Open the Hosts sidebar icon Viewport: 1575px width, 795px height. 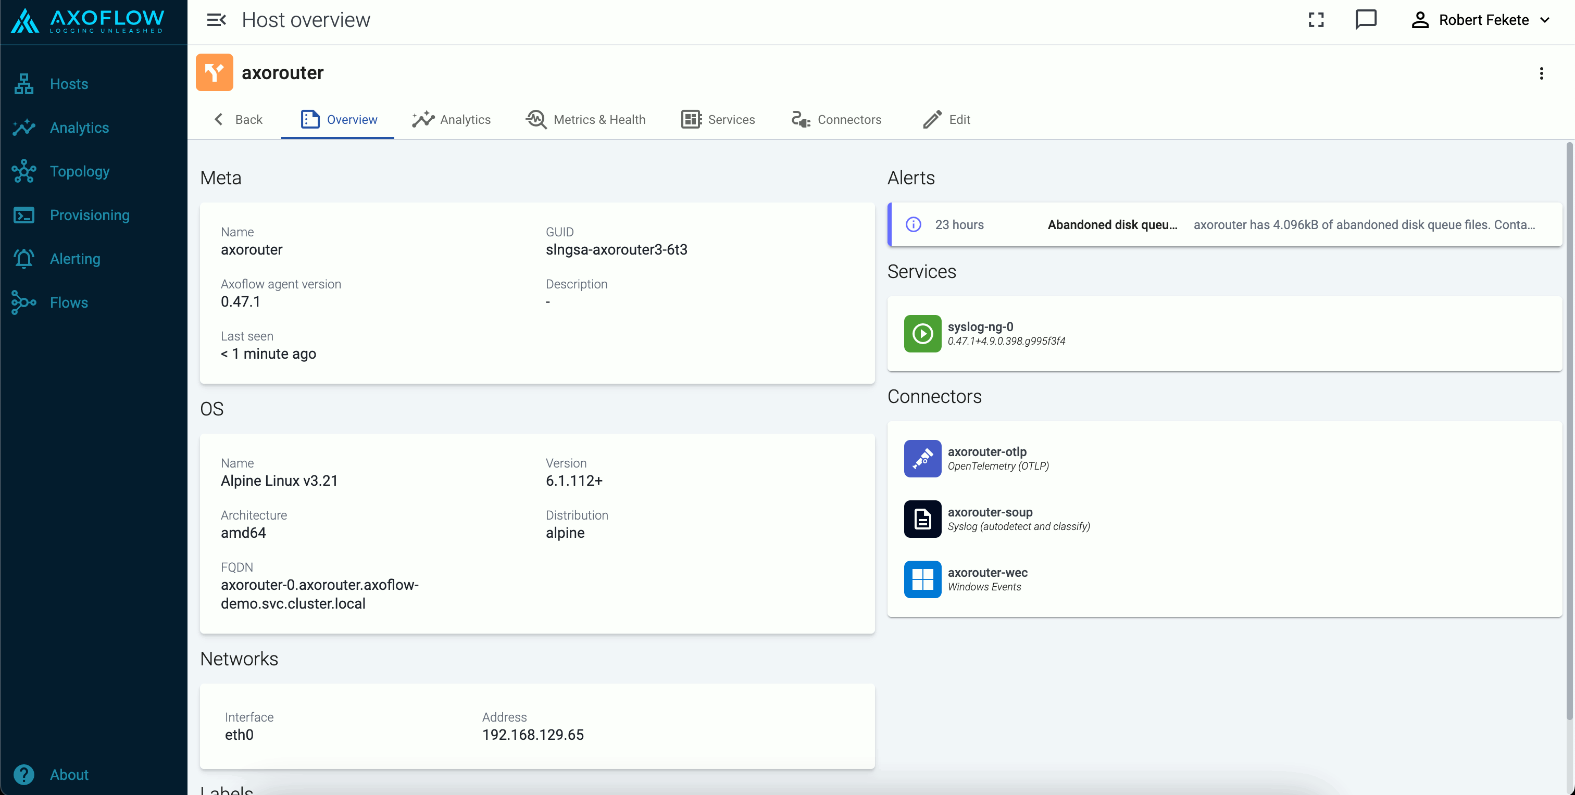coord(24,84)
